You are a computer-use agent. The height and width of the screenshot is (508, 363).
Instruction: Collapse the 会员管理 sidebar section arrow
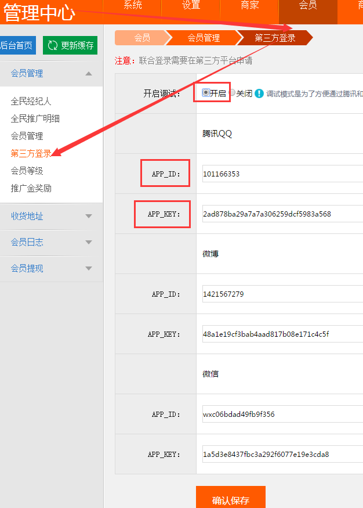click(x=89, y=74)
